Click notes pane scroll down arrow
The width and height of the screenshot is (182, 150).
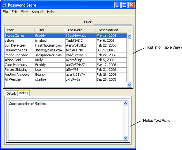[125, 138]
